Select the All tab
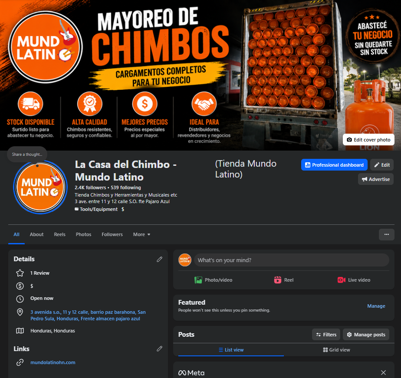Screen dimensions: 401x378 coord(16,234)
